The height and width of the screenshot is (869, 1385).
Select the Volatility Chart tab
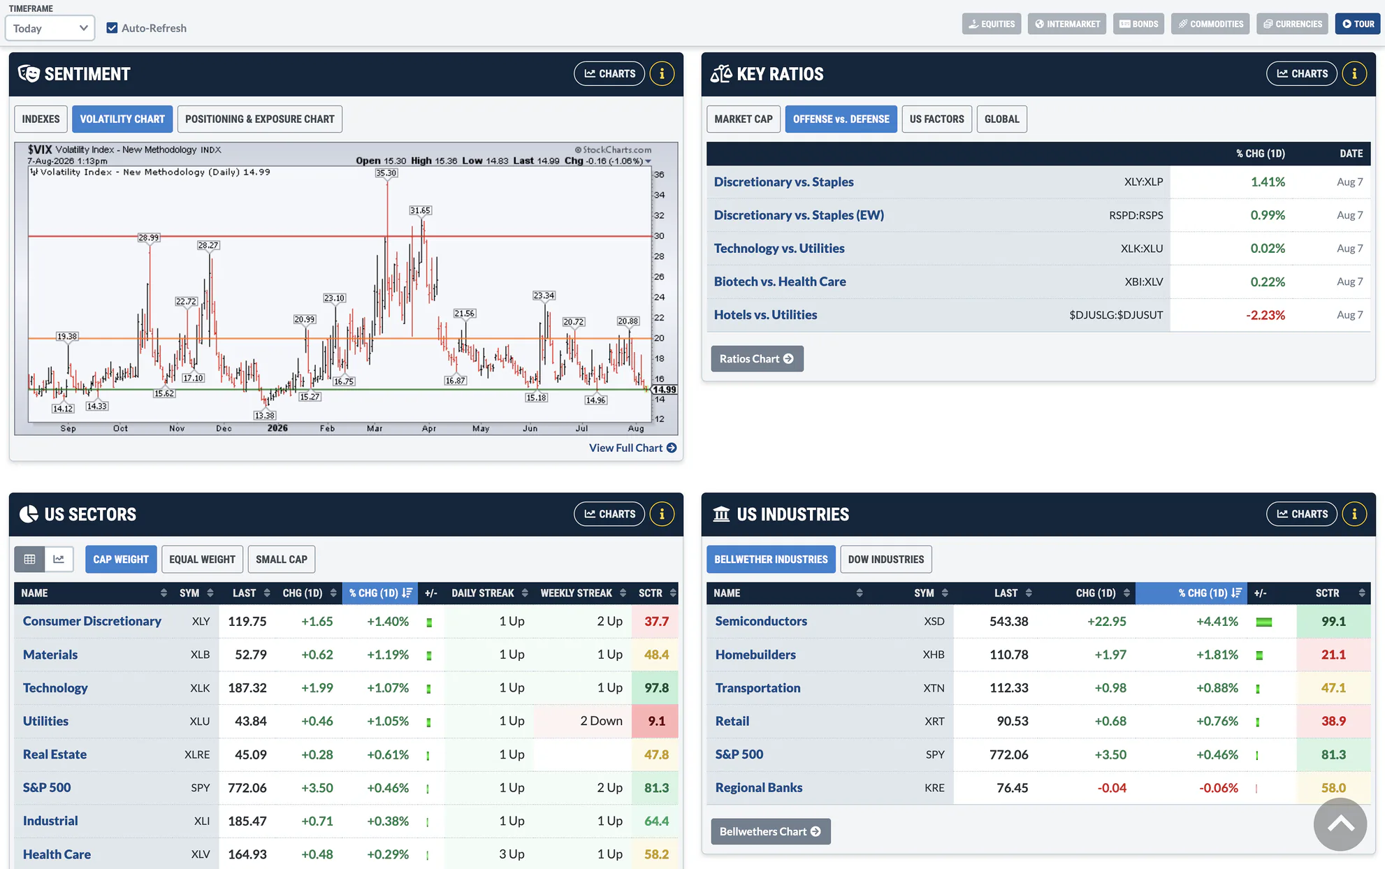point(122,119)
